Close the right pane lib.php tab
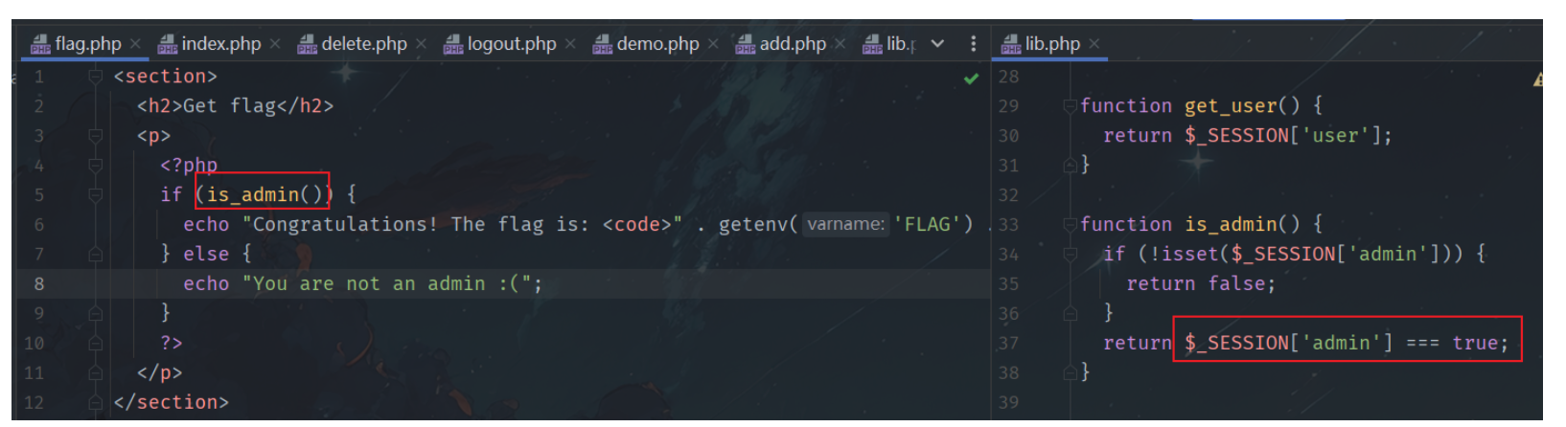The height and width of the screenshot is (427, 1566). click(x=1094, y=44)
